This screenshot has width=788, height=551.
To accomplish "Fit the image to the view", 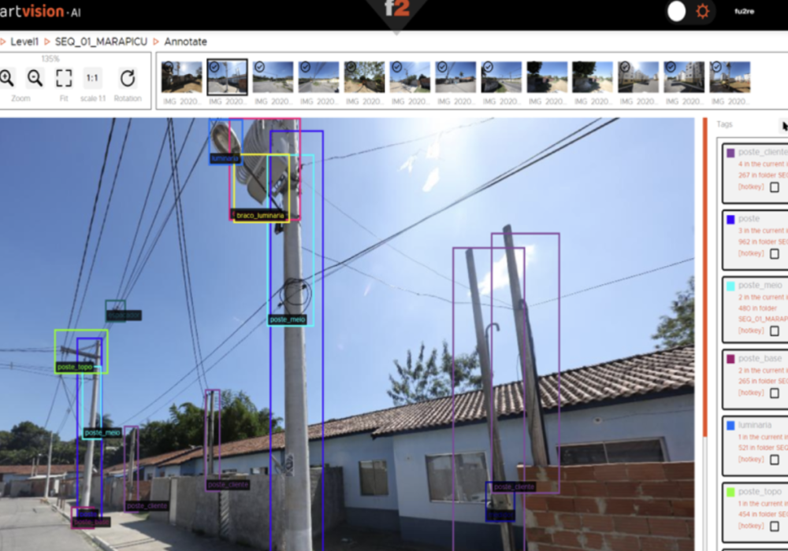I will 64,78.
